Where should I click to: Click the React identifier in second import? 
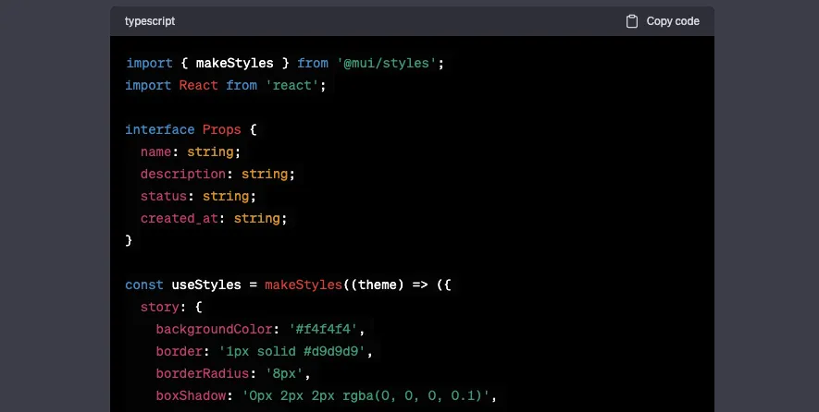tap(198, 85)
